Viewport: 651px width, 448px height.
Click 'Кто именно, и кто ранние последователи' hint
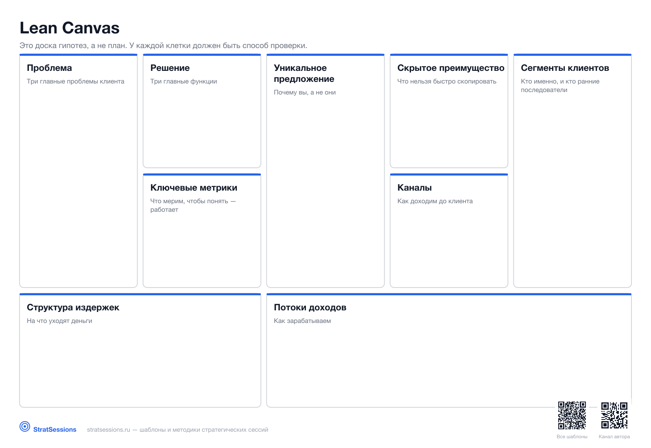[x=560, y=86]
